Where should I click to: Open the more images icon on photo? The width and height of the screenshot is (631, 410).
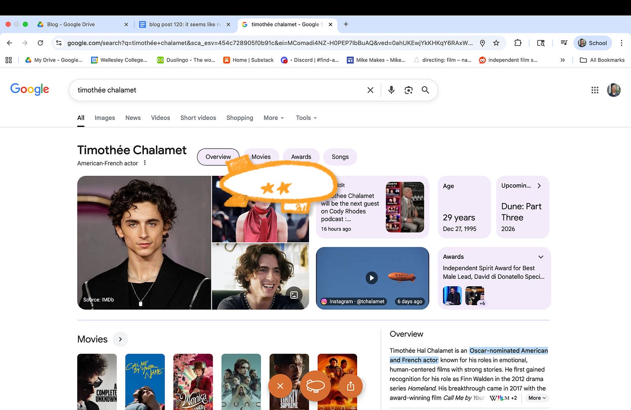click(x=294, y=295)
